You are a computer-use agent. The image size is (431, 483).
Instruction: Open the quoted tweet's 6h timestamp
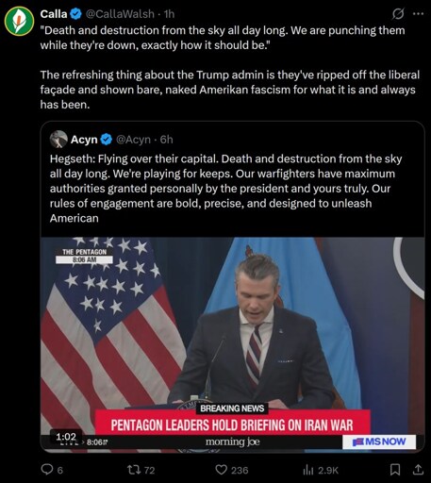167,140
